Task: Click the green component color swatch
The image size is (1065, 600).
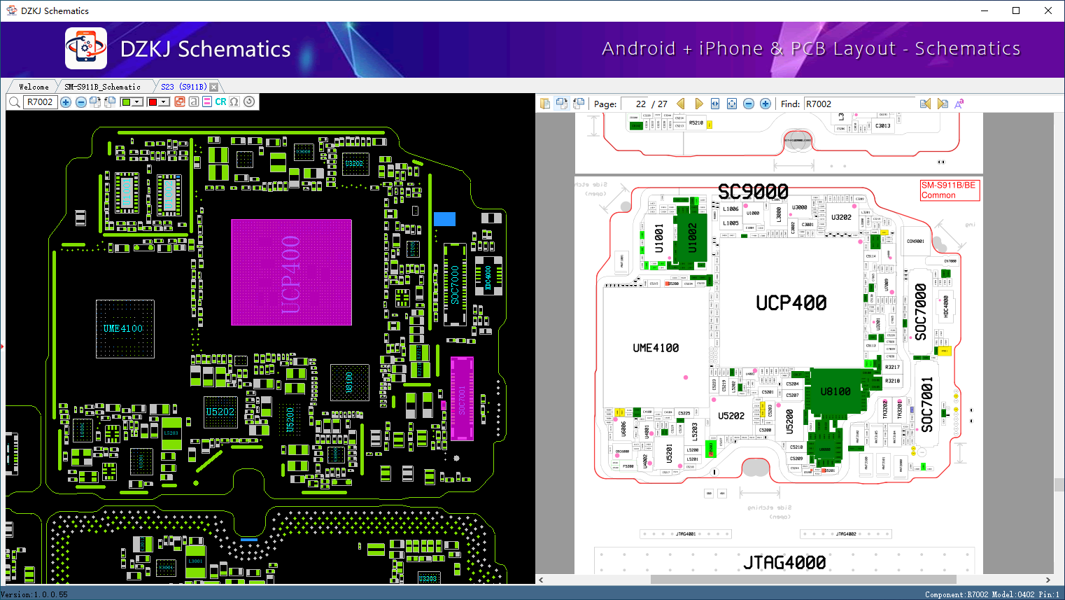Action: (126, 102)
